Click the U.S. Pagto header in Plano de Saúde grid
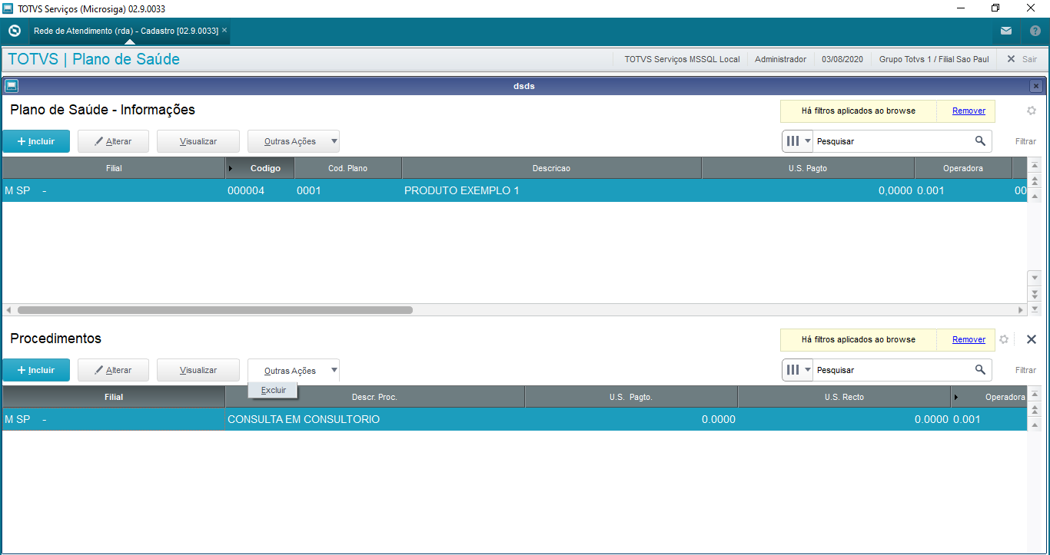This screenshot has width=1050, height=555. tap(808, 168)
